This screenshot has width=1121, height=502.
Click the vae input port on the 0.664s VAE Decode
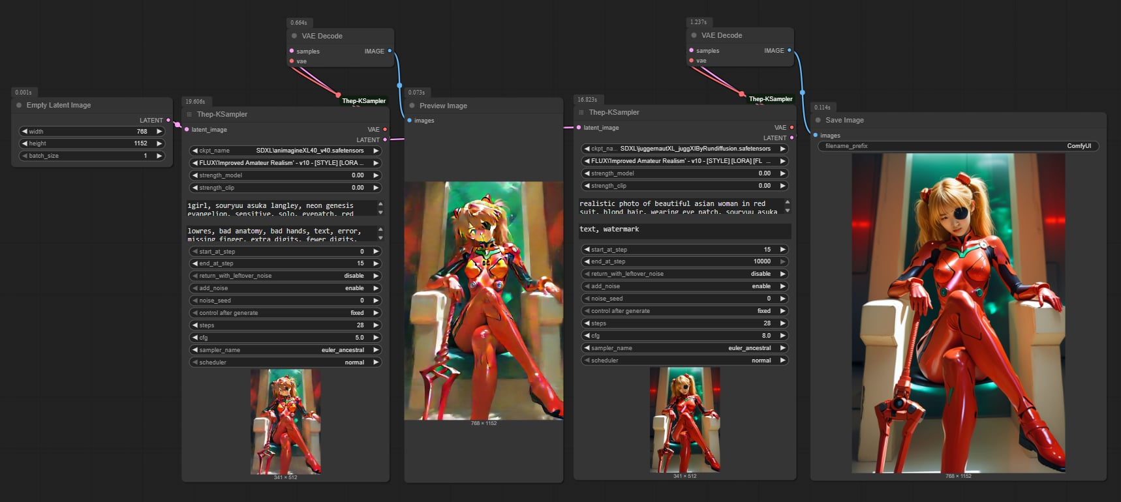tap(292, 61)
